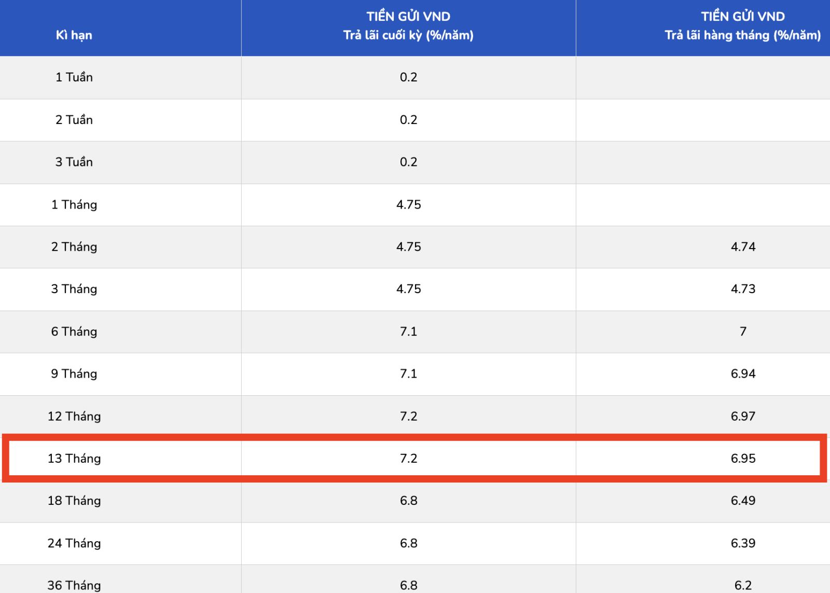The height and width of the screenshot is (593, 830).
Task: Click the 4.73 monthly interest rate
Action: [743, 289]
